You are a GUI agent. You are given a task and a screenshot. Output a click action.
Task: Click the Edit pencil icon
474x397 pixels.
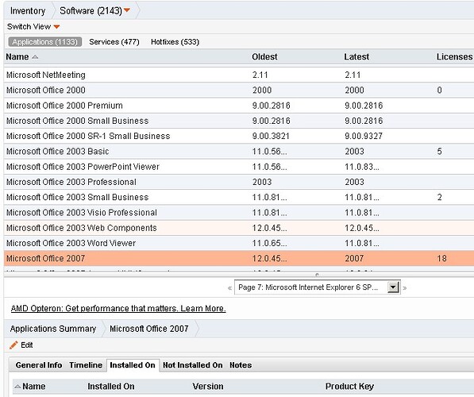13,345
